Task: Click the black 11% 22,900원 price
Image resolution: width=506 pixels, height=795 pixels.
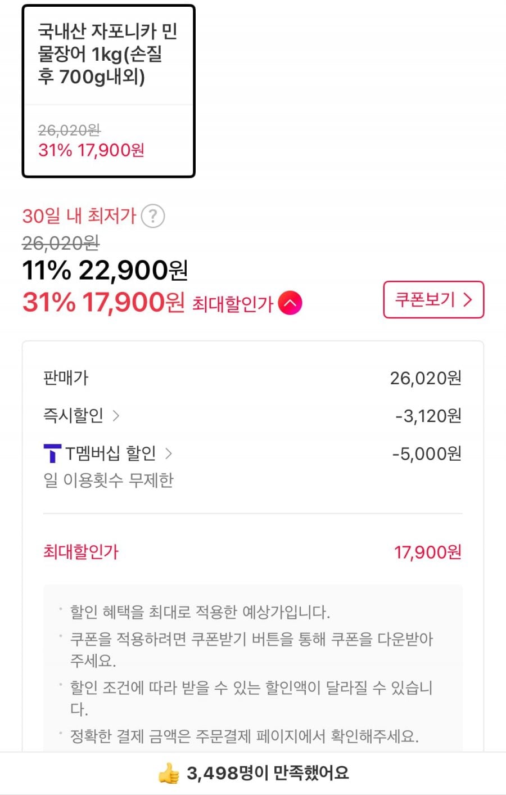Action: tap(105, 271)
